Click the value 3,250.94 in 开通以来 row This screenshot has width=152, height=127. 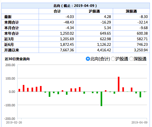click(x=141, y=50)
